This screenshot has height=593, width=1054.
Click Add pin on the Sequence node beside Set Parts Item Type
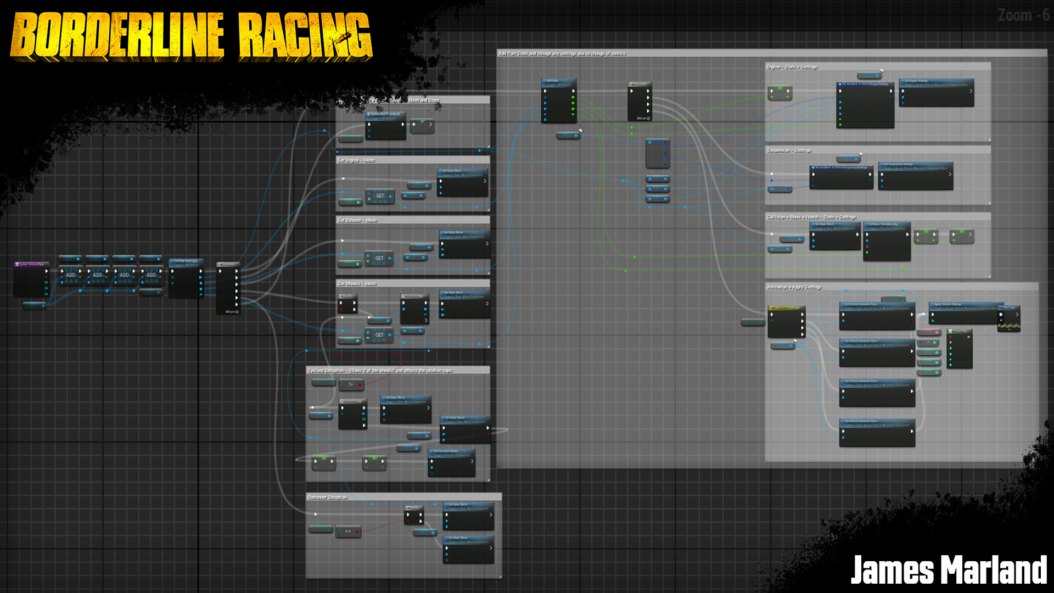click(232, 312)
